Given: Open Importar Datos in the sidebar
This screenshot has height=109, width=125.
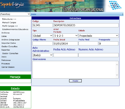Looking at the screenshot, I should pos(9,43).
